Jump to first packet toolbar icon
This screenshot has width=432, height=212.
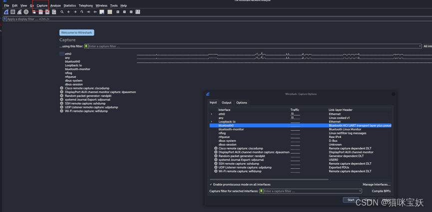click(x=88, y=12)
